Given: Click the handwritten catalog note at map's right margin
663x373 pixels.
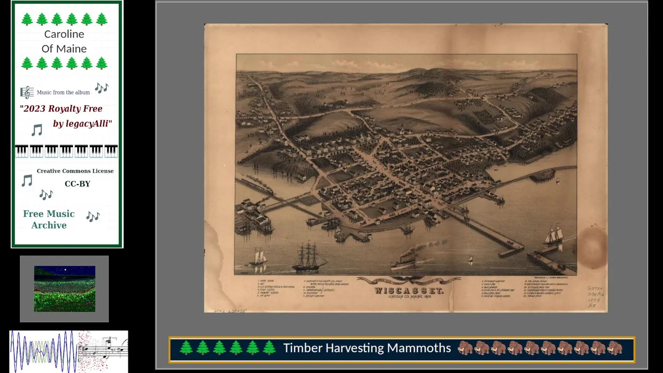Looking at the screenshot, I should pos(595,297).
